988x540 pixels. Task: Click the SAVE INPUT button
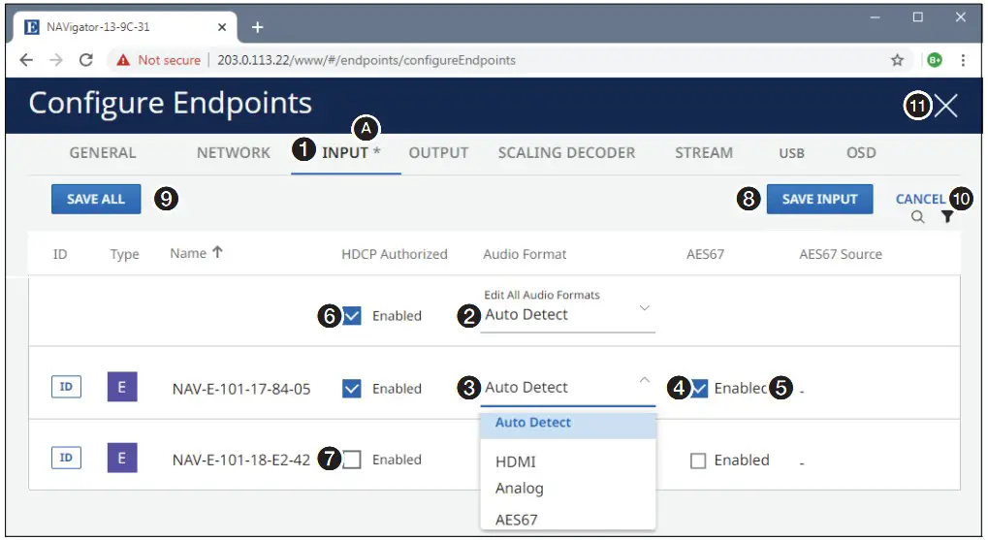(819, 199)
